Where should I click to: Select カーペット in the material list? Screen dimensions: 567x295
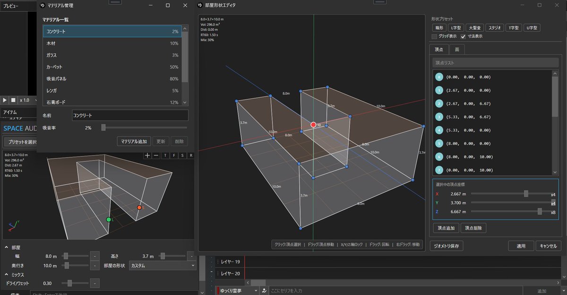112,67
